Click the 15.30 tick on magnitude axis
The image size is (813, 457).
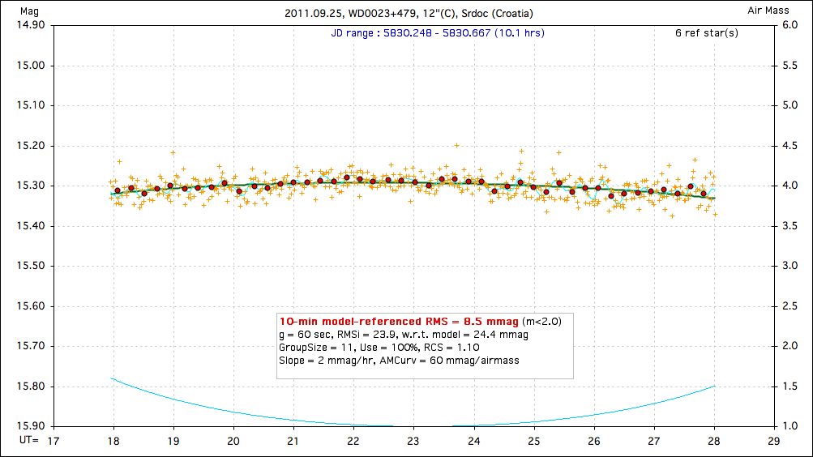coord(30,186)
